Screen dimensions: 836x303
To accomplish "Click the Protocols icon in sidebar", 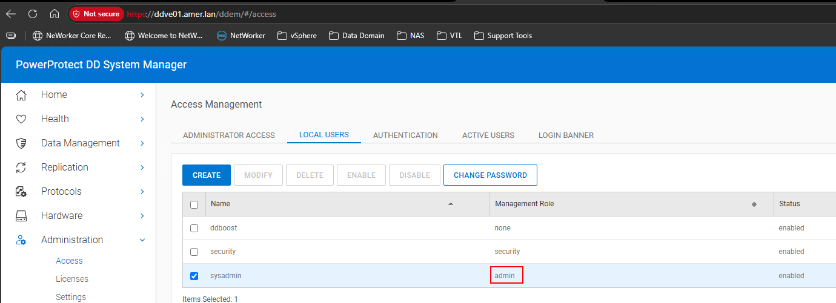I will [21, 192].
